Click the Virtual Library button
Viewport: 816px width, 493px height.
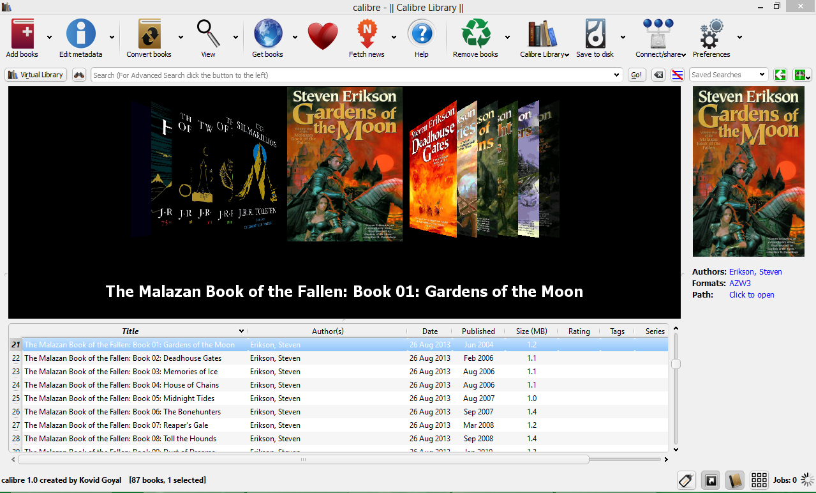(x=36, y=75)
